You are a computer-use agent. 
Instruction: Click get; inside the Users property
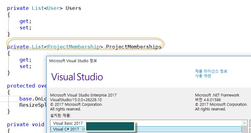[26, 21]
